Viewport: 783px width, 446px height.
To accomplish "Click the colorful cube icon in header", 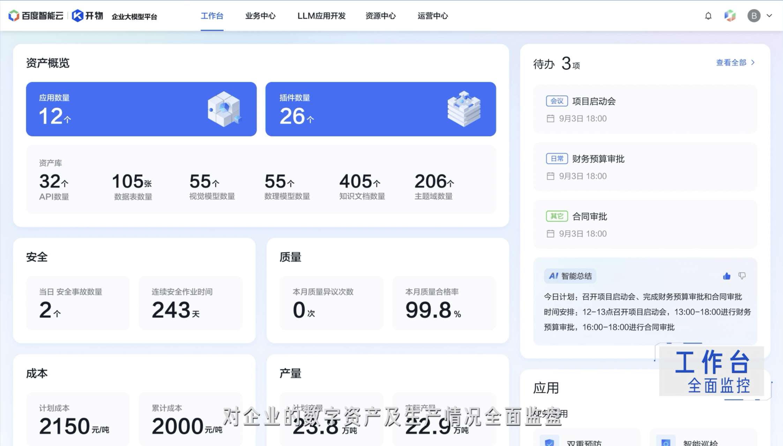I will tap(730, 16).
